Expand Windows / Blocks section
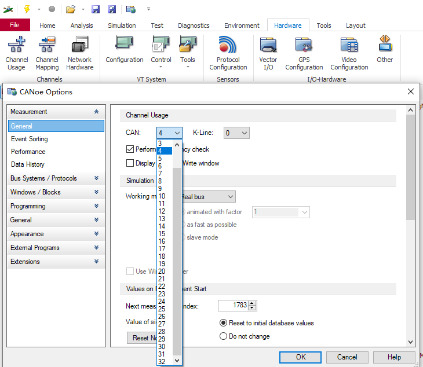The height and width of the screenshot is (367, 423). pos(96,192)
